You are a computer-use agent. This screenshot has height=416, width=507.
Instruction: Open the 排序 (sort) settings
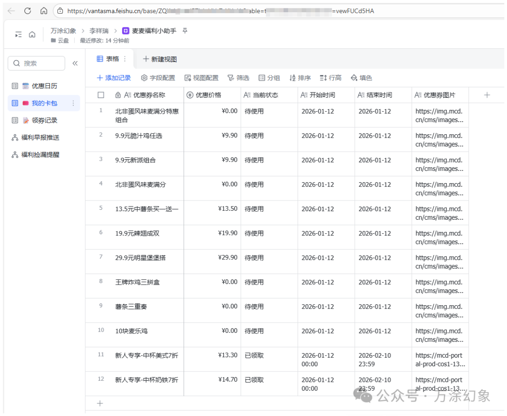(x=300, y=77)
